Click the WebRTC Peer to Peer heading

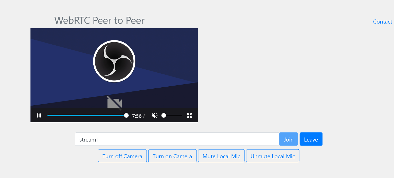point(99,21)
